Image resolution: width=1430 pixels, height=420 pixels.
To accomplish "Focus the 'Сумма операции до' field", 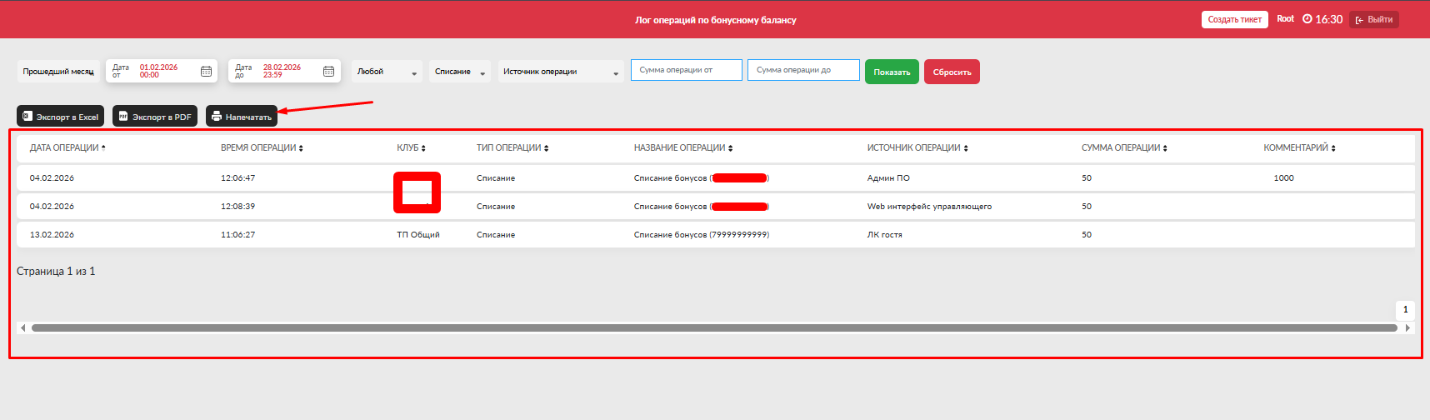I will point(802,70).
